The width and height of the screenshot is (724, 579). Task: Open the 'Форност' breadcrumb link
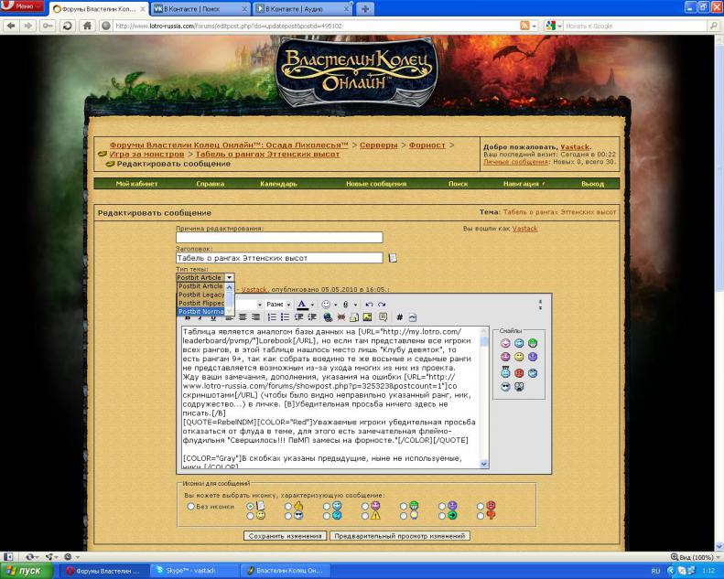tap(427, 145)
